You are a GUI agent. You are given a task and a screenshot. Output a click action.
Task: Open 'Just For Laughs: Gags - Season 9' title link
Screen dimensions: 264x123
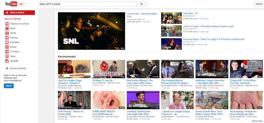click(x=70, y=82)
